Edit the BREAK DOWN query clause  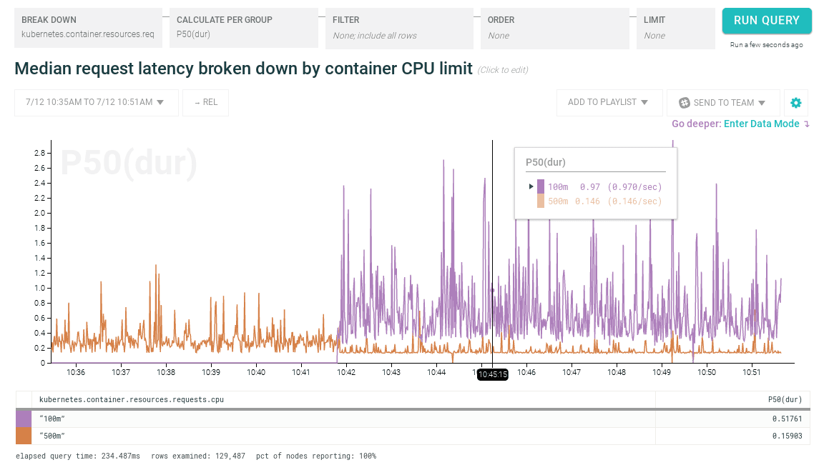coord(87,28)
